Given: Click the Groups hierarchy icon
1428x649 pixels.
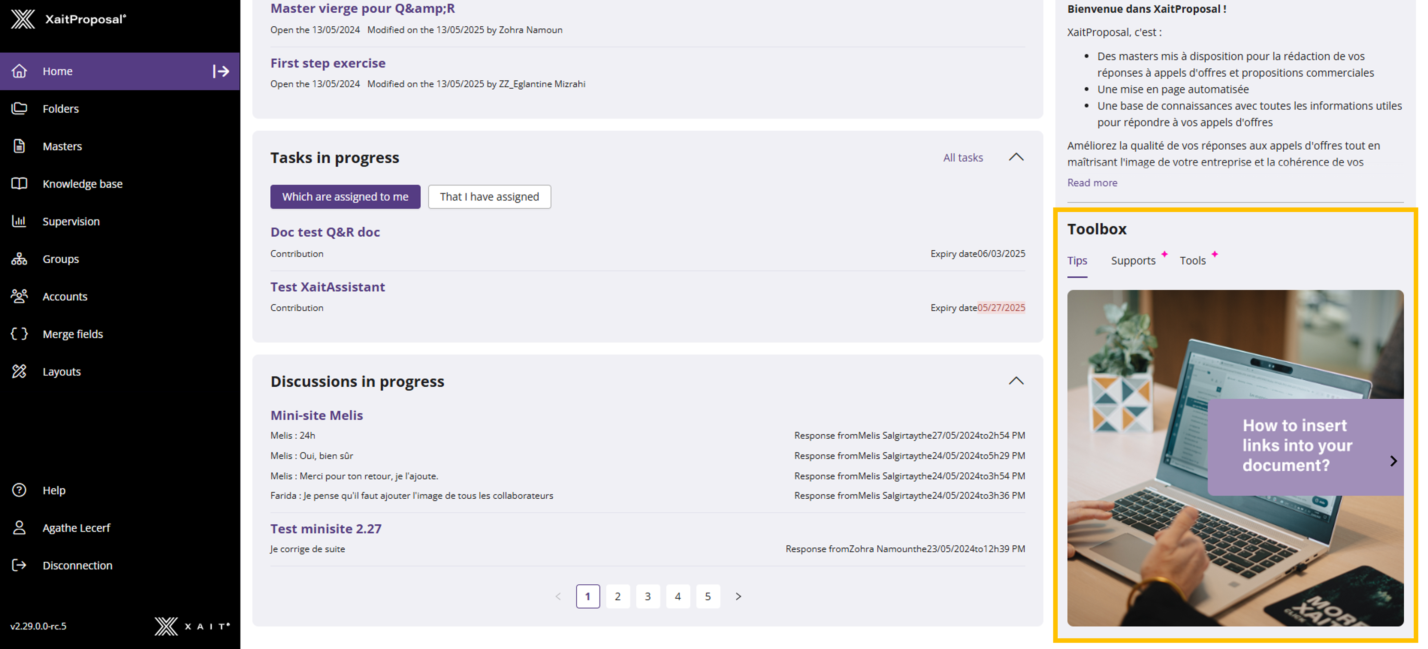Looking at the screenshot, I should coord(19,259).
